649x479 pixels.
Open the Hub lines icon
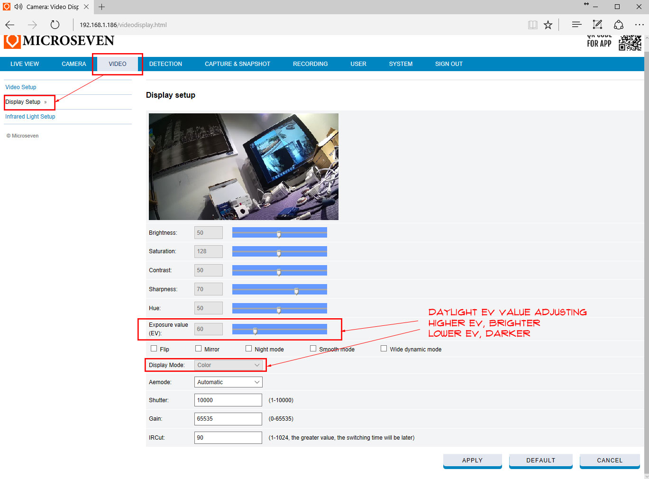click(576, 25)
